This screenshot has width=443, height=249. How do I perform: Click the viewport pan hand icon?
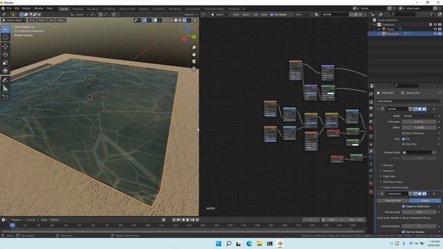tap(194, 55)
